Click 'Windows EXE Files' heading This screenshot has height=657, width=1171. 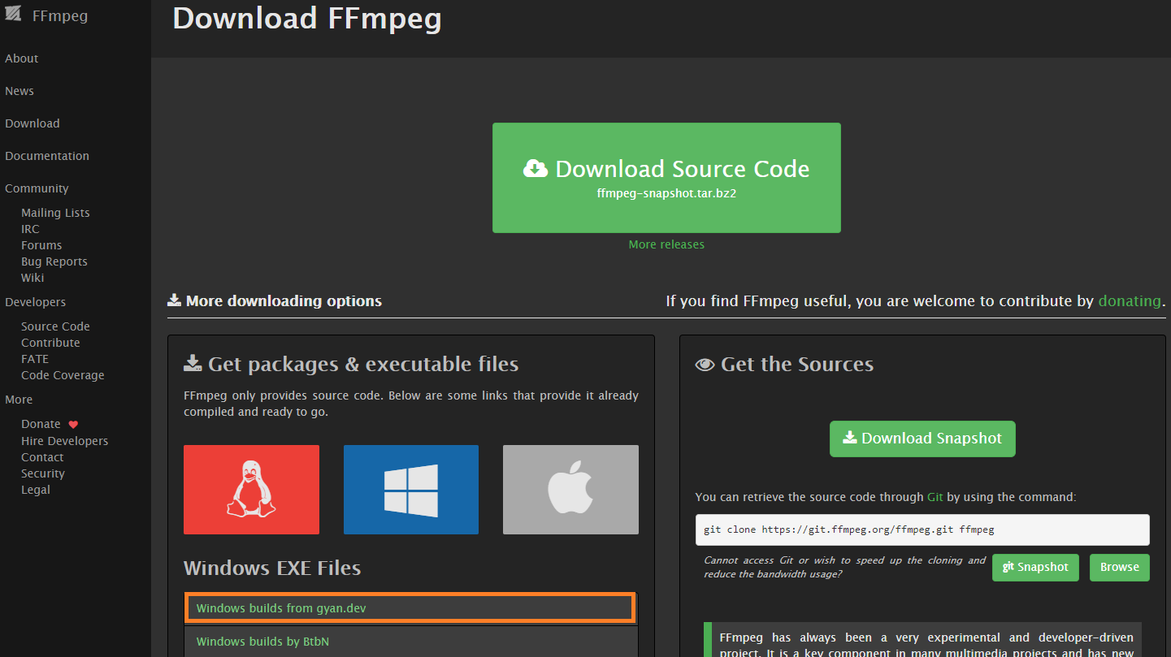coord(272,568)
